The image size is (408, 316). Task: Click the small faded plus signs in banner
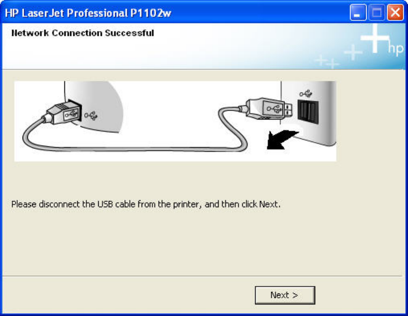(x=327, y=62)
